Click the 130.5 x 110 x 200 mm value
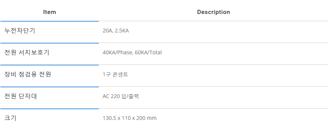 coord(130,118)
